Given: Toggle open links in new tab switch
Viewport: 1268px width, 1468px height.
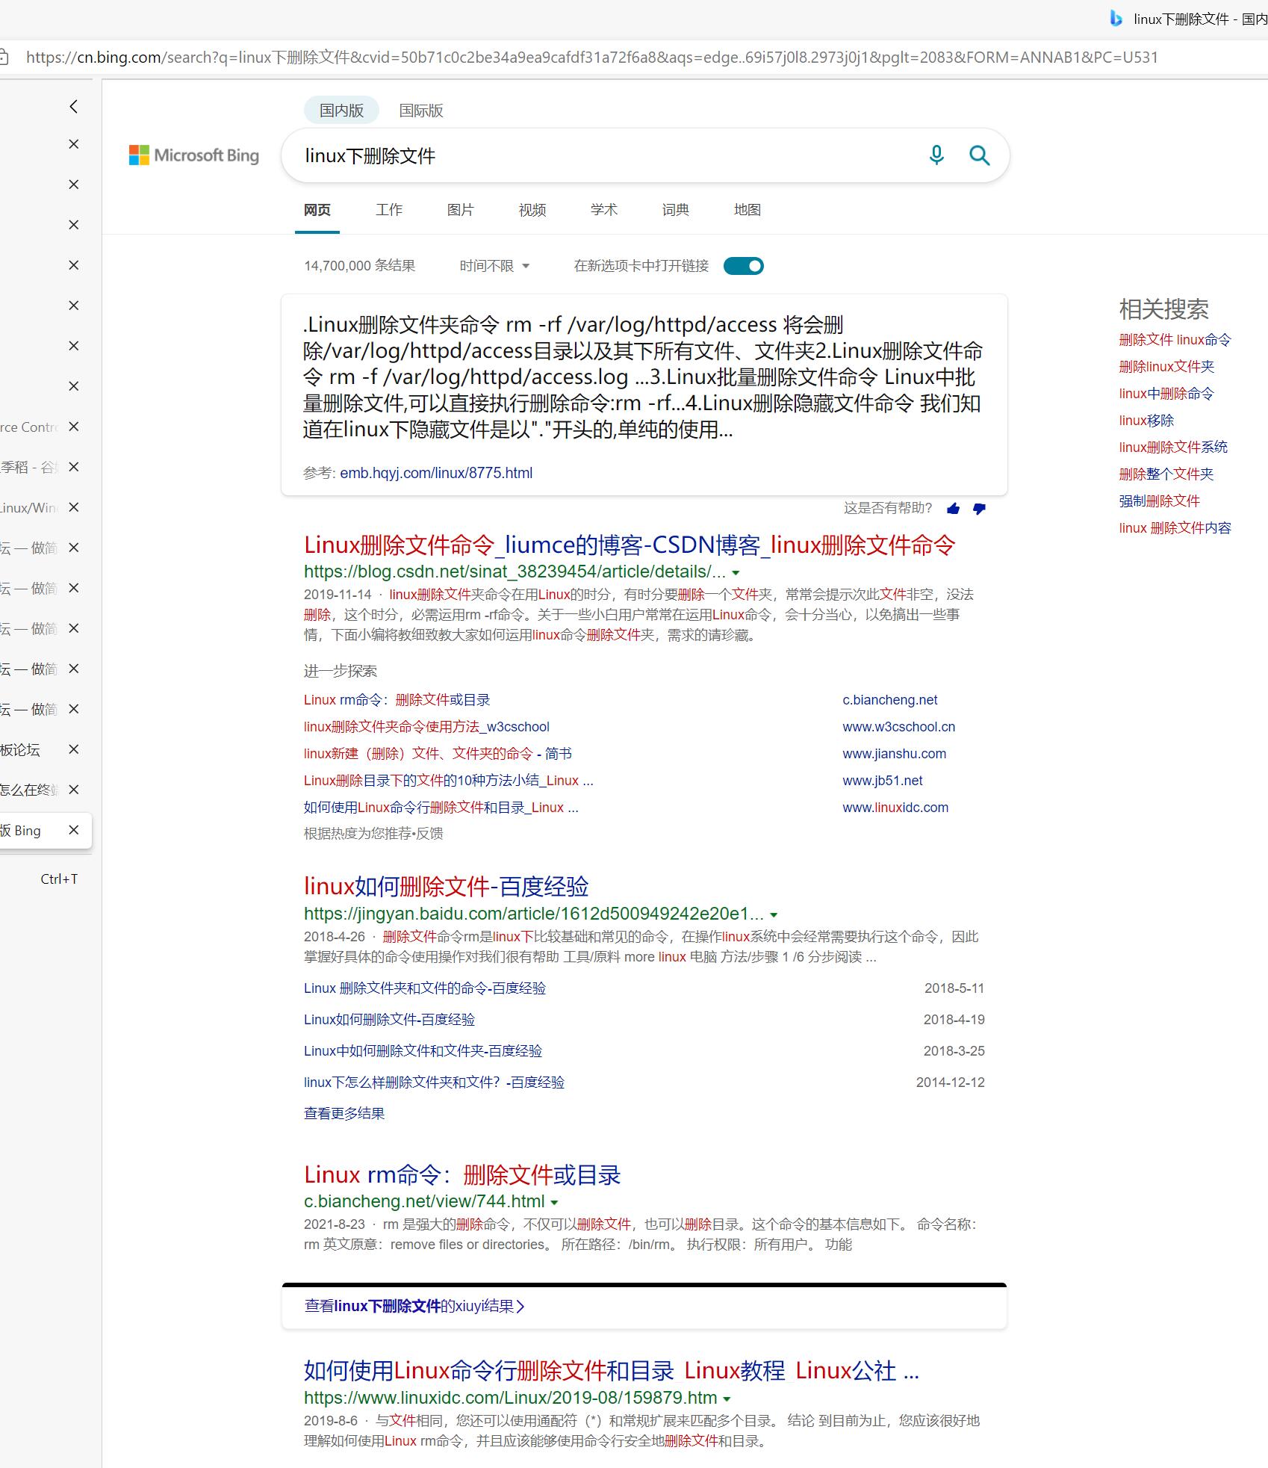Looking at the screenshot, I should coord(743,266).
